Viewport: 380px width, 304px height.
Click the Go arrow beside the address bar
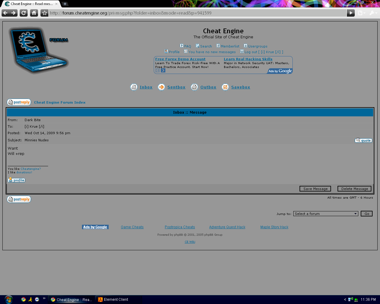[x=351, y=13]
